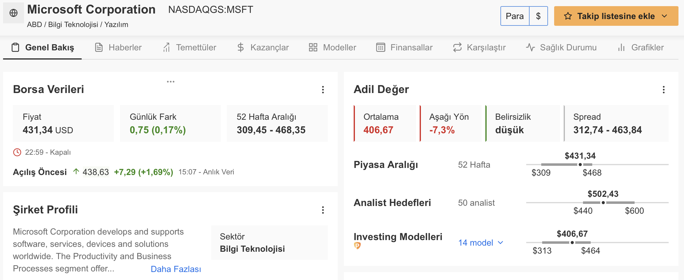Click the 52 Hafta Aralığı data box
The image size is (684, 280).
click(x=277, y=123)
